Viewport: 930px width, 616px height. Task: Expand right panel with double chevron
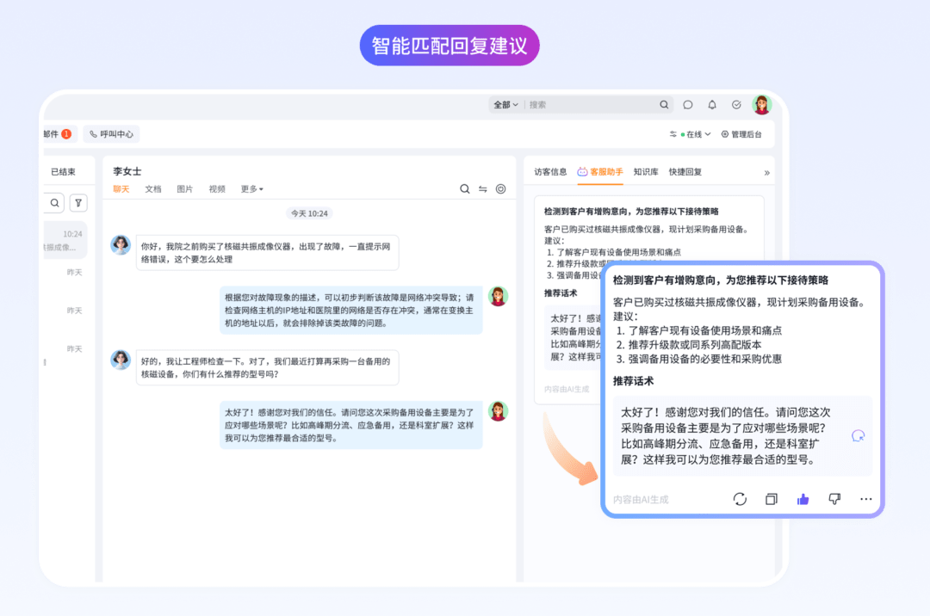pyautogui.click(x=766, y=172)
